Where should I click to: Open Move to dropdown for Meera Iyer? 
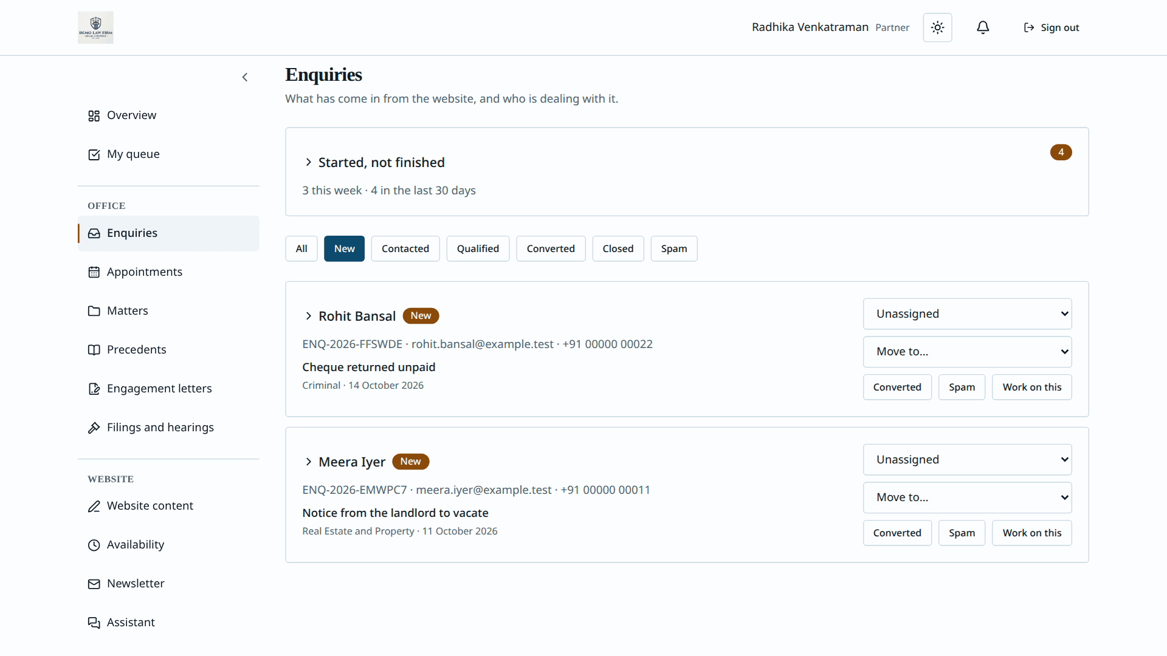[x=967, y=497]
